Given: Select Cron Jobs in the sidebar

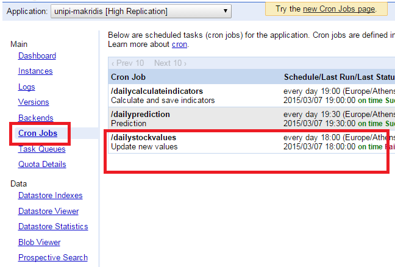Looking at the screenshot, I should [38, 133].
